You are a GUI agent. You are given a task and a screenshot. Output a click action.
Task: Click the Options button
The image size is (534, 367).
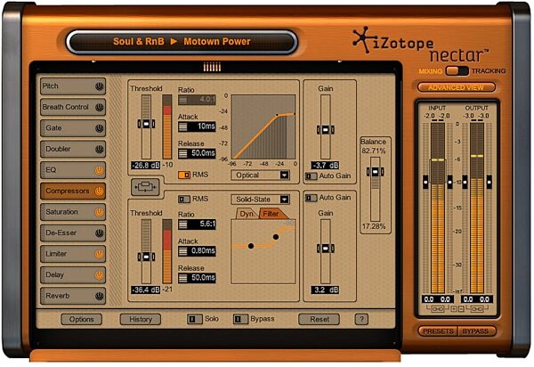81,320
